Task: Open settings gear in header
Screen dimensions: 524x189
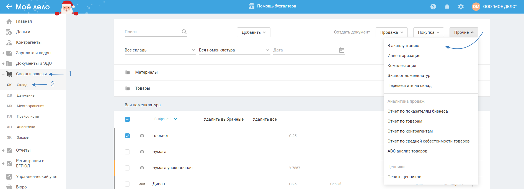Action: coord(461,7)
